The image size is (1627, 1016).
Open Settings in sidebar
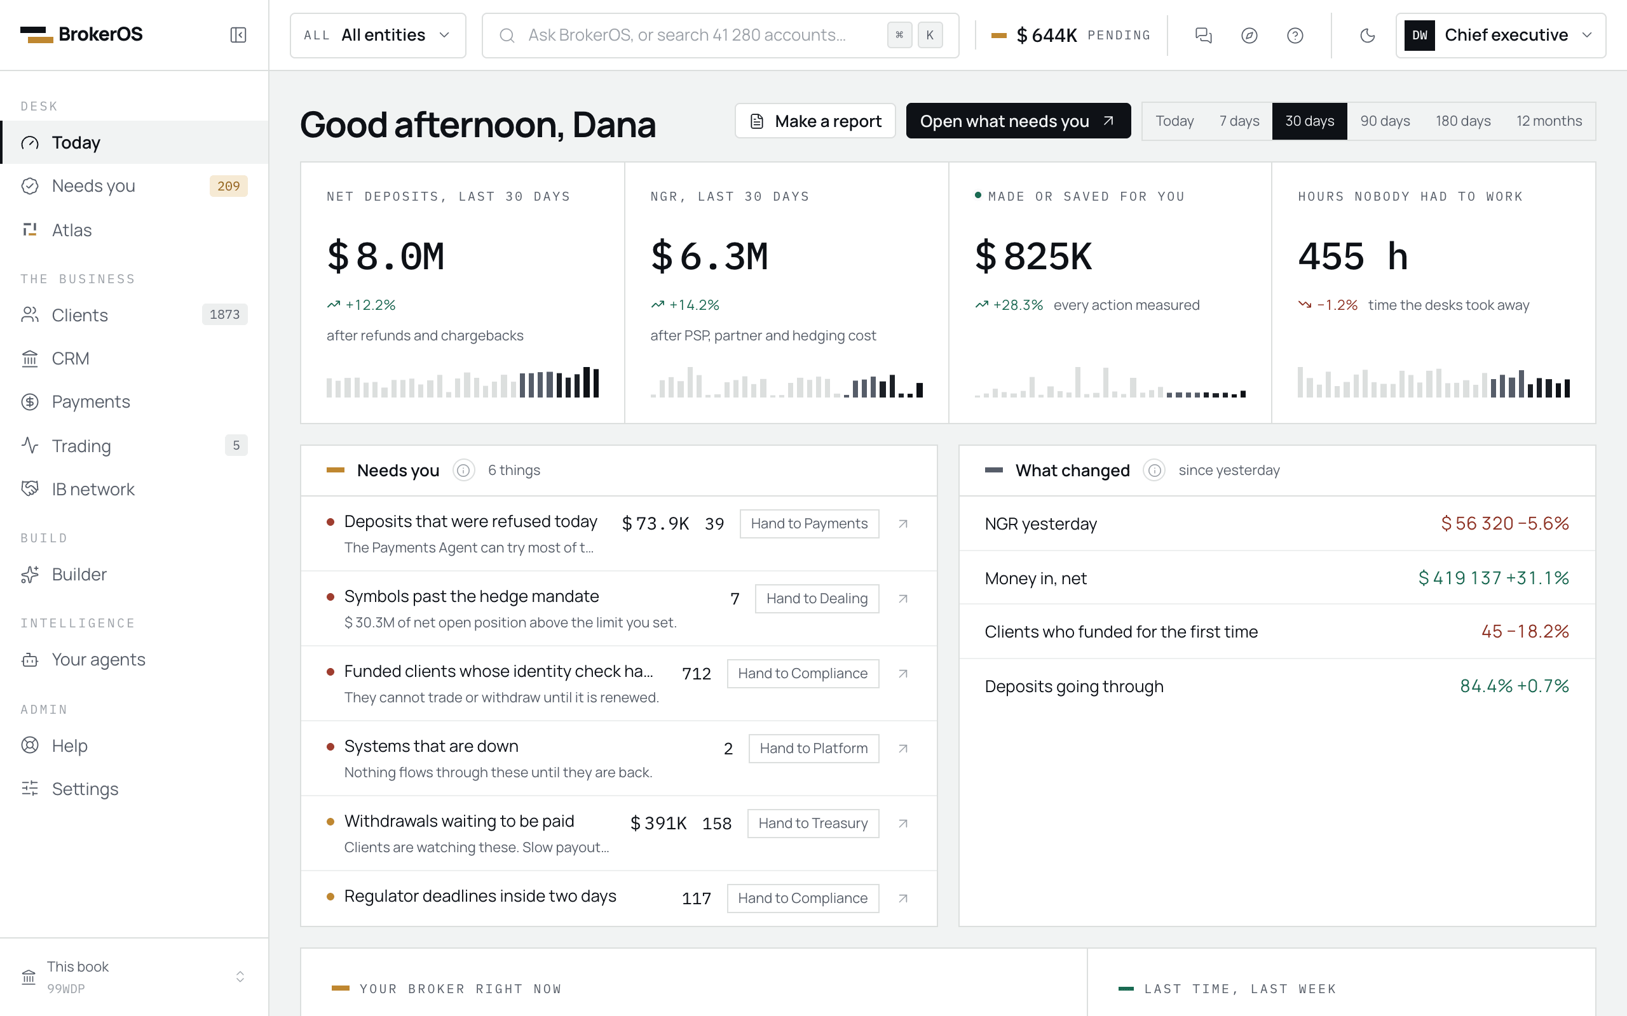click(135, 789)
